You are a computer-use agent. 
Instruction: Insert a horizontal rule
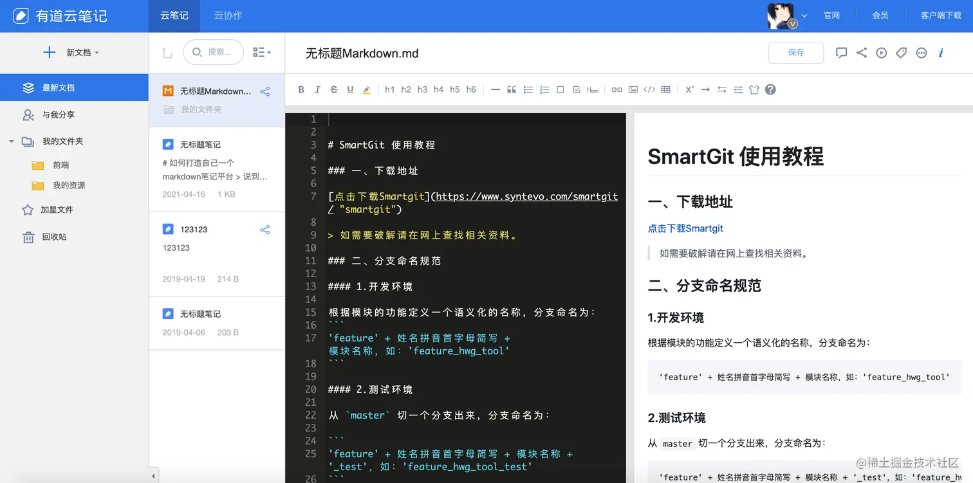tap(496, 89)
